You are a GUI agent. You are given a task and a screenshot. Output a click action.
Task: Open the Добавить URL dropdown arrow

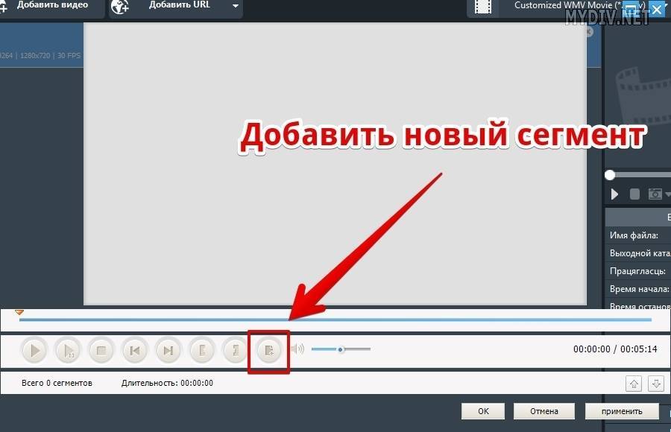pos(236,6)
